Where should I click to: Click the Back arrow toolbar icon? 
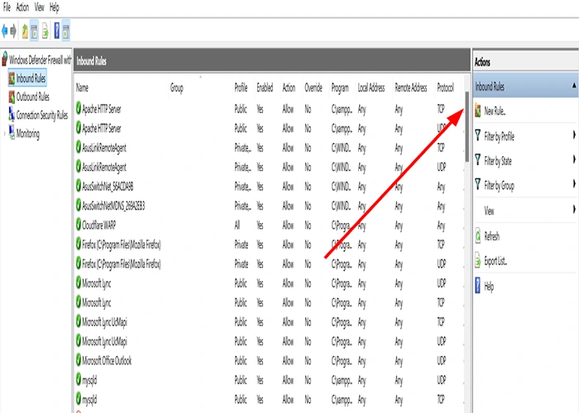click(5, 31)
